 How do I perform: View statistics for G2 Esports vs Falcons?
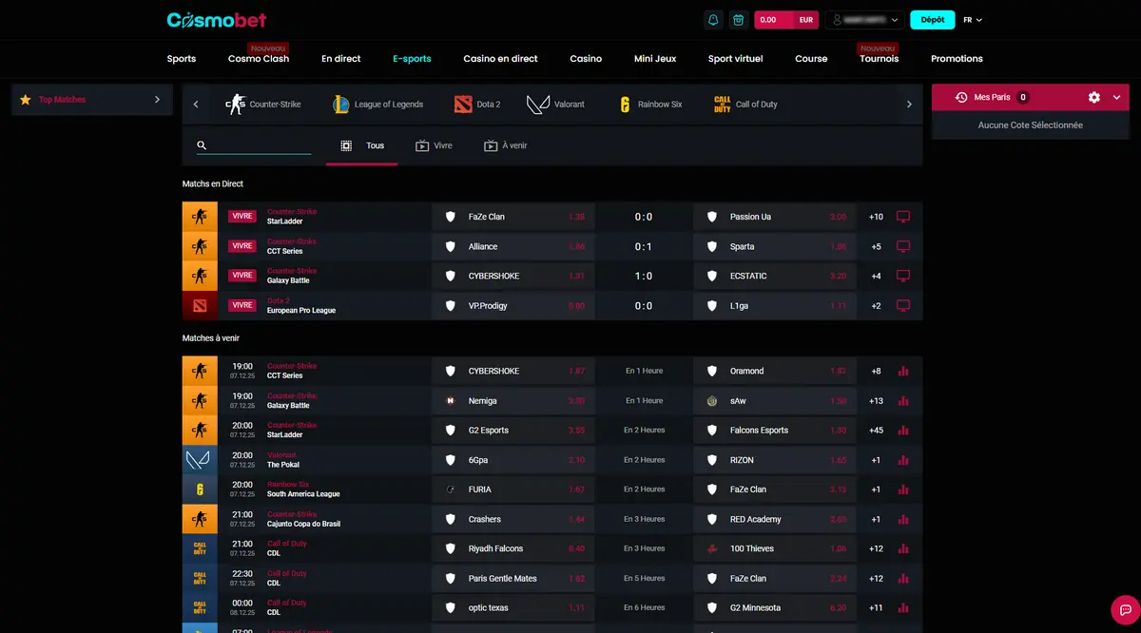[x=903, y=430]
